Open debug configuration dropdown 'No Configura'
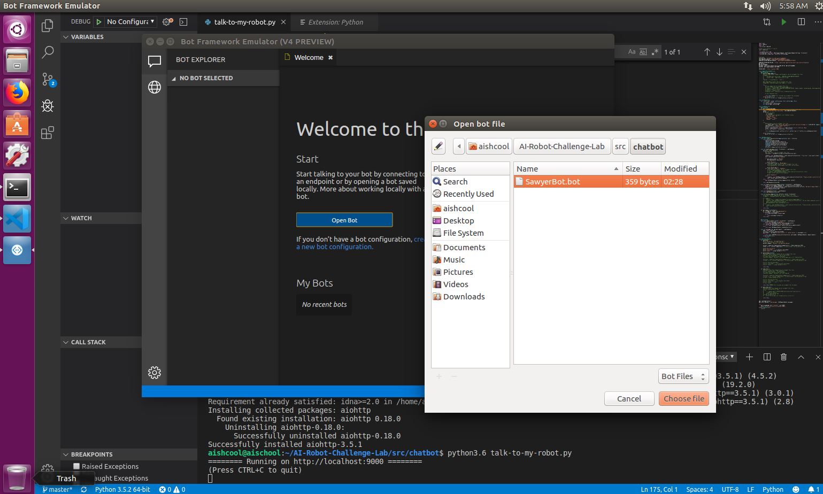Screen dimensions: 823x494 130,22
